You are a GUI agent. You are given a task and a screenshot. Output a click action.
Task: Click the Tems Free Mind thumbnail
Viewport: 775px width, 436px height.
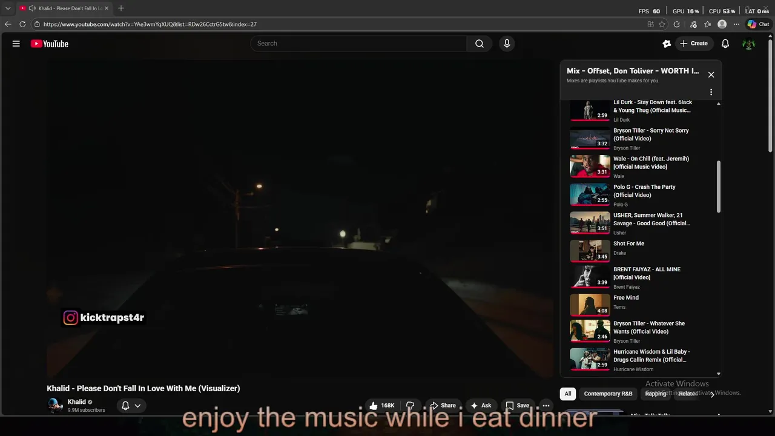[590, 305]
